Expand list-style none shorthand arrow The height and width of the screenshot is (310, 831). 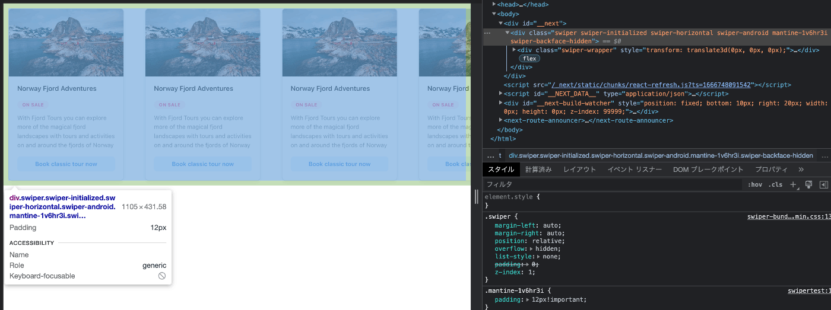[538, 257]
